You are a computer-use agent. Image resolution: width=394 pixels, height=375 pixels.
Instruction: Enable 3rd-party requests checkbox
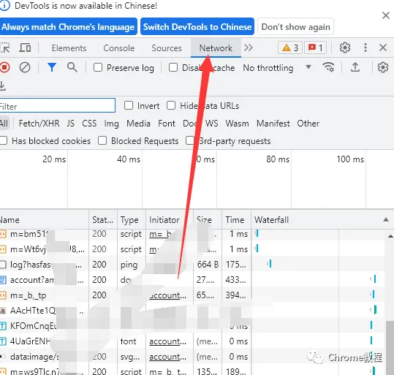(190, 140)
